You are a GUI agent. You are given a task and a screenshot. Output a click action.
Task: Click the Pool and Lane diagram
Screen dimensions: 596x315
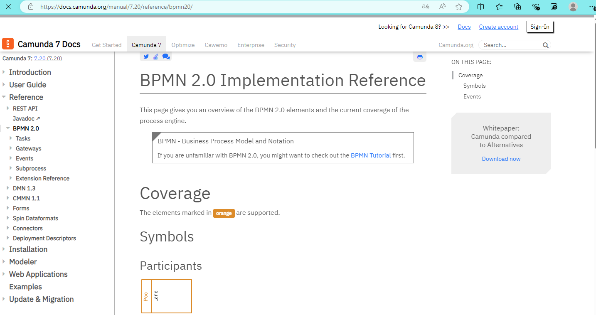click(167, 296)
